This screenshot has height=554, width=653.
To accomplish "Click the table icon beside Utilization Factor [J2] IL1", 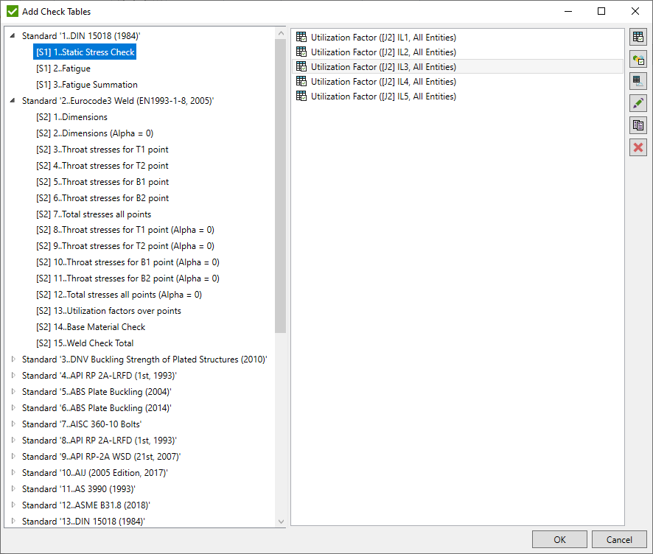I will pyautogui.click(x=298, y=36).
